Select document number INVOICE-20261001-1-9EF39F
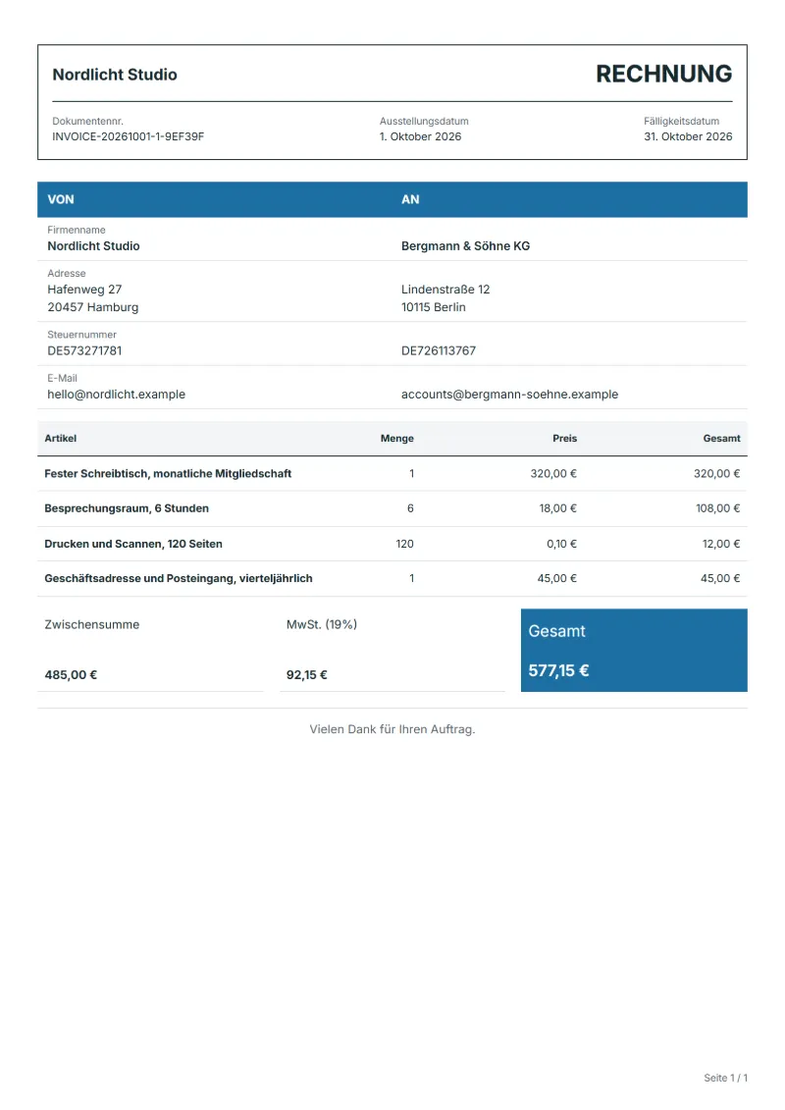 click(129, 136)
